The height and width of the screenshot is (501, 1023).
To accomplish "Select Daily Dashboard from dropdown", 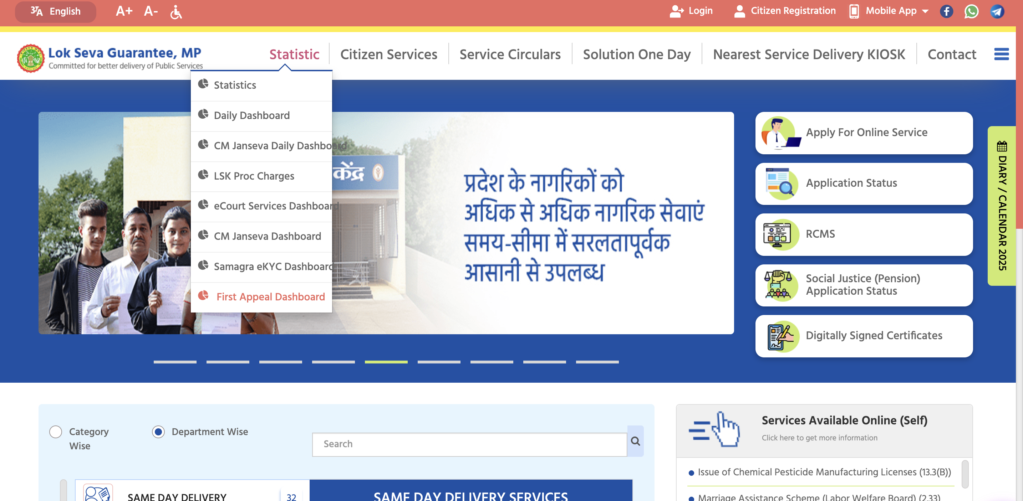I will click(x=251, y=115).
